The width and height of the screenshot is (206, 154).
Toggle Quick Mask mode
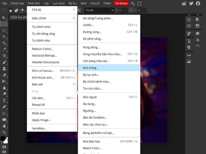(x=4, y=147)
